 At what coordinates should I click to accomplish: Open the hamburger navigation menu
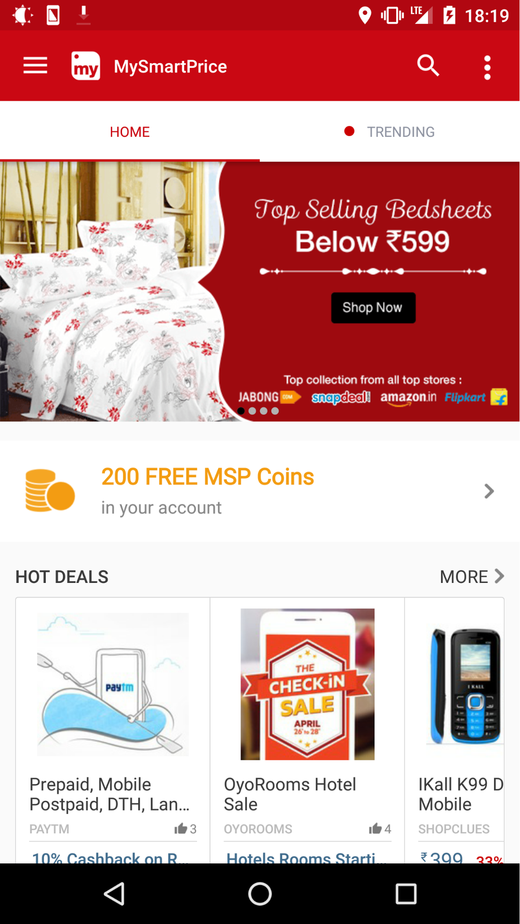[x=35, y=66]
